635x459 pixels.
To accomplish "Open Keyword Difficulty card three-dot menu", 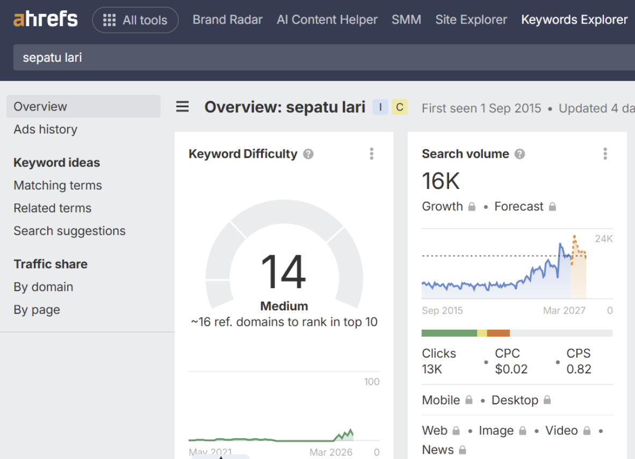I will coord(371,154).
